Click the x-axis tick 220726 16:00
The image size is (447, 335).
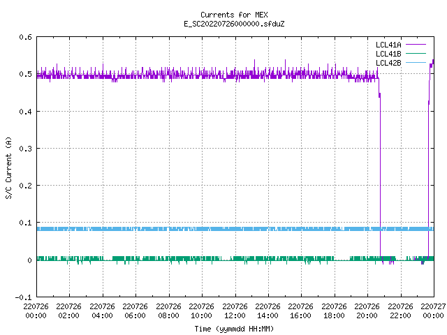click(300, 311)
